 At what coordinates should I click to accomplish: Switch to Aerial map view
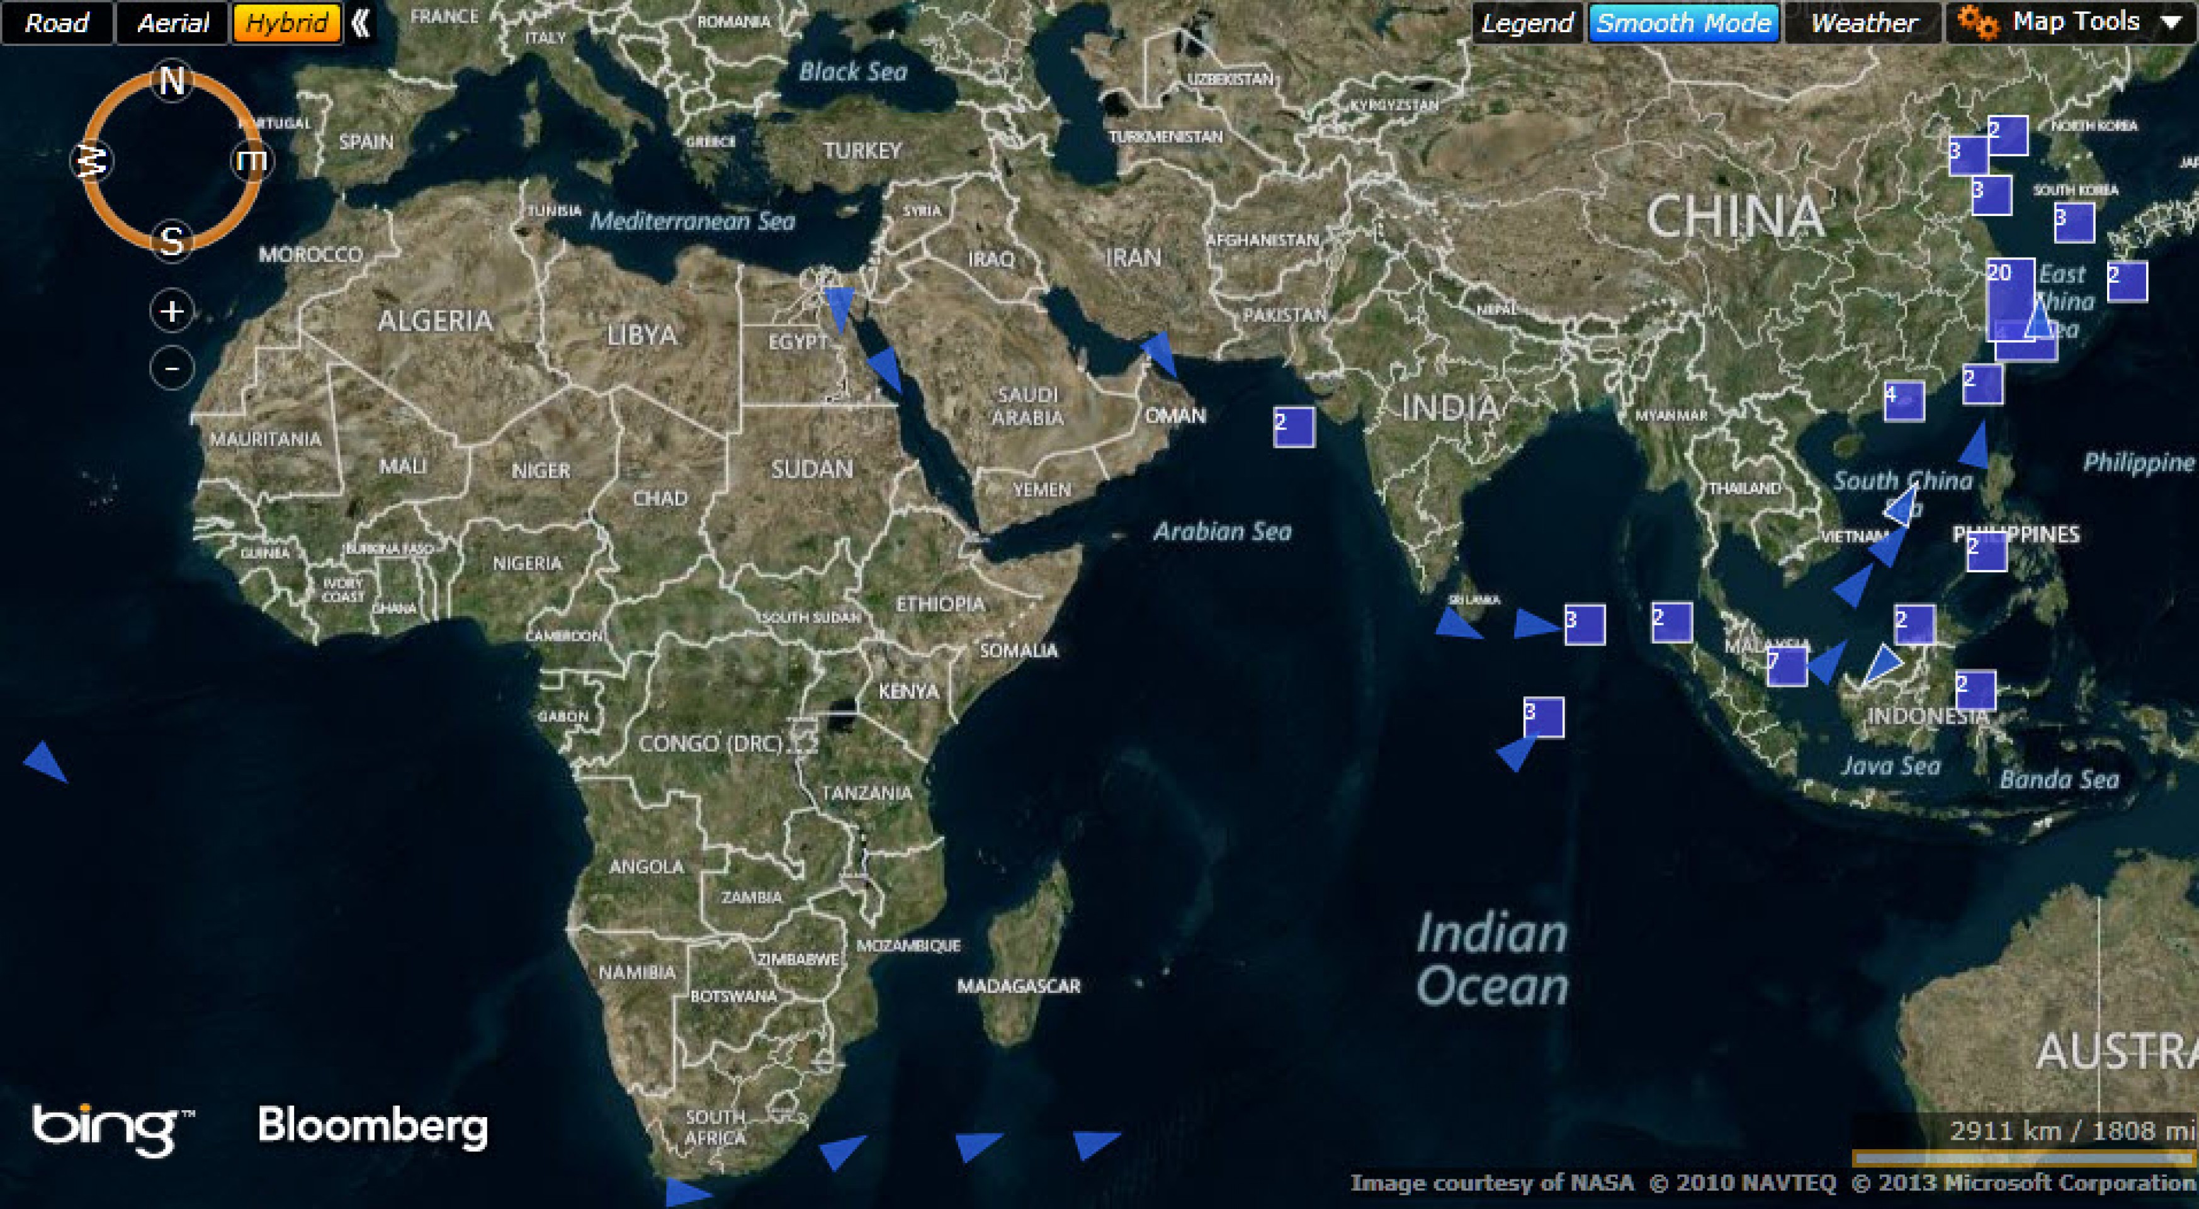point(172,23)
